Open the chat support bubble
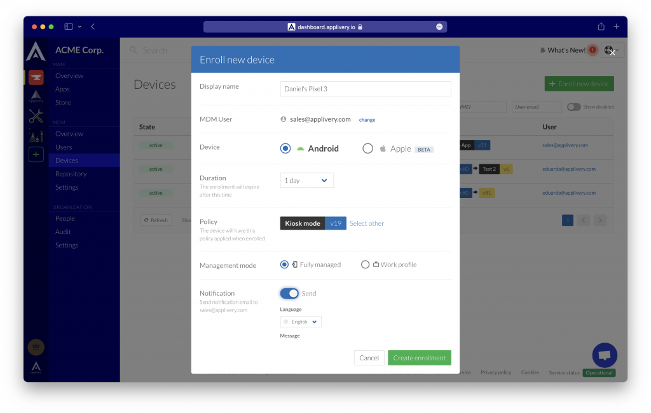 point(605,355)
